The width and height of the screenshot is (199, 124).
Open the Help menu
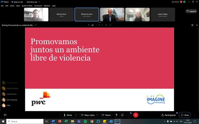[54, 6]
